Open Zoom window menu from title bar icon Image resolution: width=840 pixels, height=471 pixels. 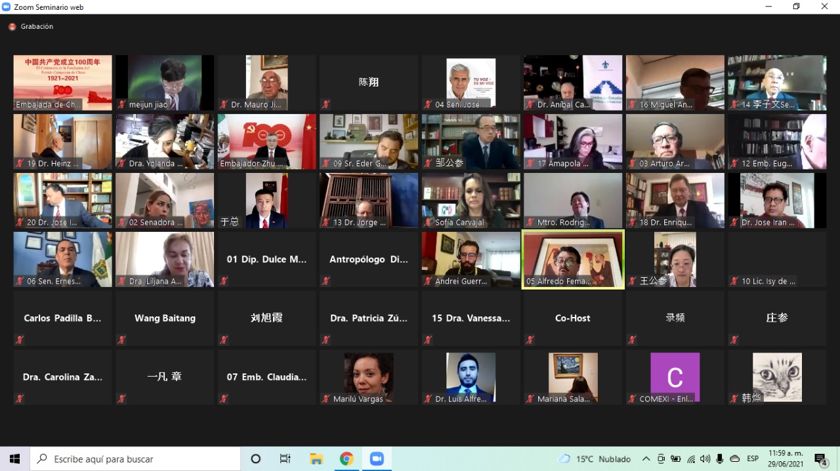pos(7,7)
